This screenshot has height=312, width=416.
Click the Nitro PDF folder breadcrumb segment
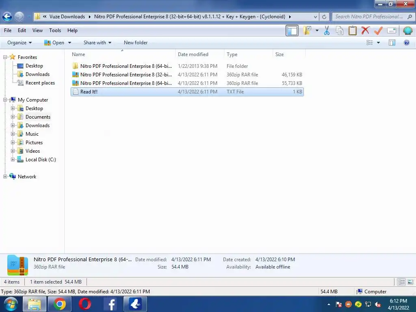pyautogui.click(x=190, y=17)
